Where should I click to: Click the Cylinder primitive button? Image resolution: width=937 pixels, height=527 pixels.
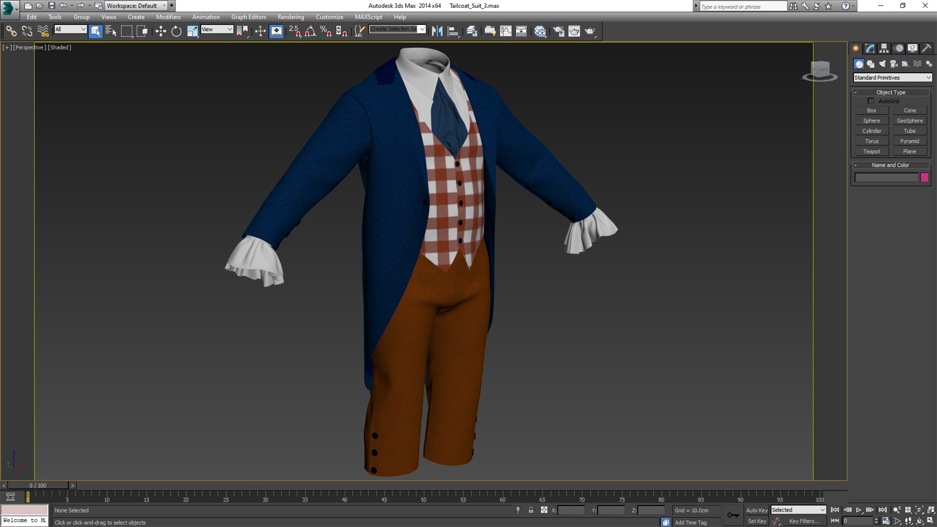[872, 131]
